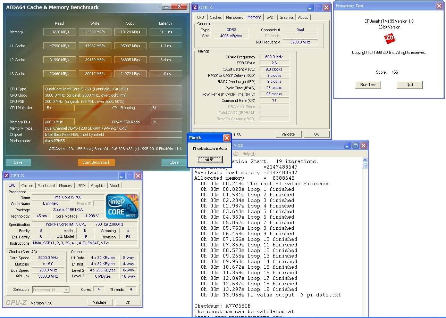The height and width of the screenshot is (318, 446).
Task: Click Level 3 cache 8 MBytes field
Action: point(103,276)
